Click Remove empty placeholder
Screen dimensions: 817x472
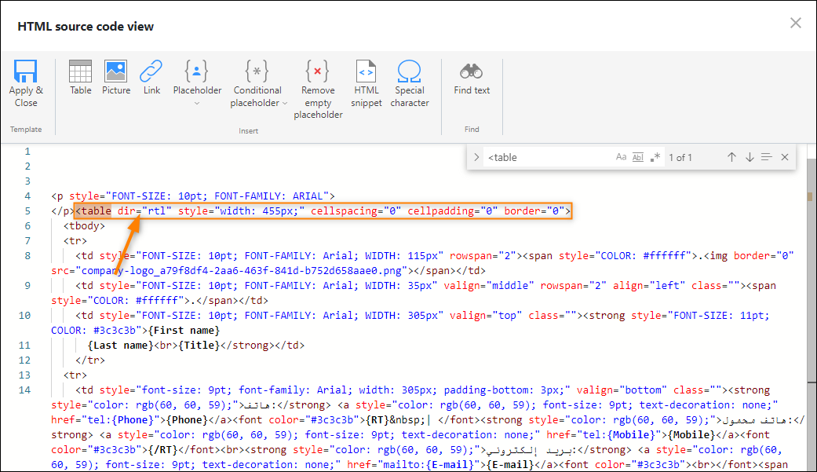[x=318, y=90]
